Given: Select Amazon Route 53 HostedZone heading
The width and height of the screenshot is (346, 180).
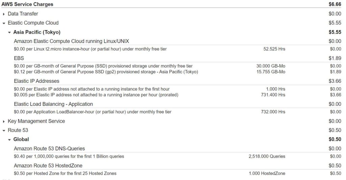Looking at the screenshot, I should 48,165.
